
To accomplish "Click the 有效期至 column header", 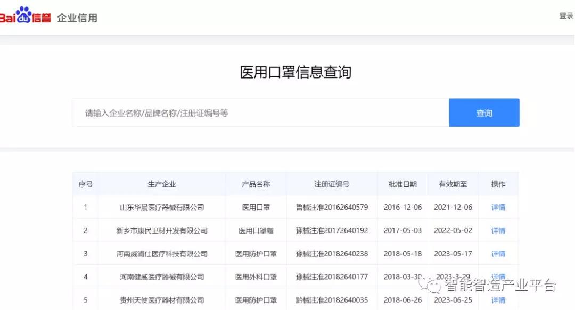I will pos(453,184).
